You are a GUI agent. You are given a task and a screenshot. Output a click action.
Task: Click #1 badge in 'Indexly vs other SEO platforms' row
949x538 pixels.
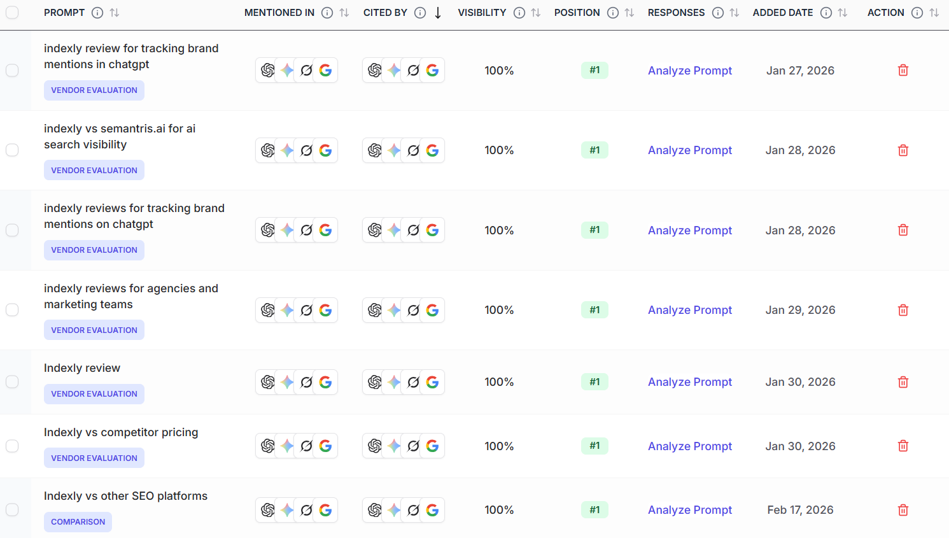coord(594,510)
